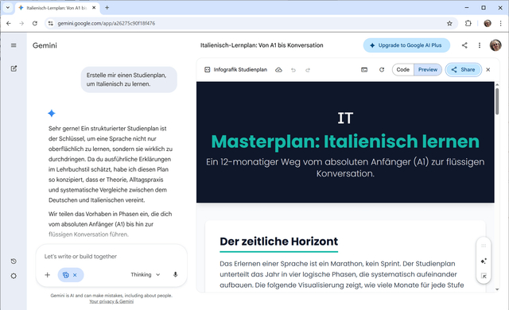Click the canvas Share button

(463, 70)
